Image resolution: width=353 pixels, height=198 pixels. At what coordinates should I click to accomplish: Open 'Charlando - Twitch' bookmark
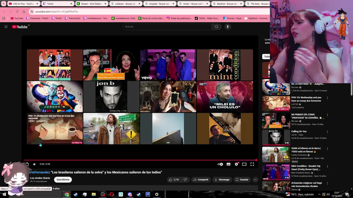[x=37, y=18]
